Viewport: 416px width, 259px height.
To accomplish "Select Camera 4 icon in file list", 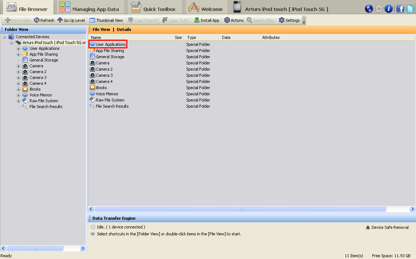I will (92, 81).
